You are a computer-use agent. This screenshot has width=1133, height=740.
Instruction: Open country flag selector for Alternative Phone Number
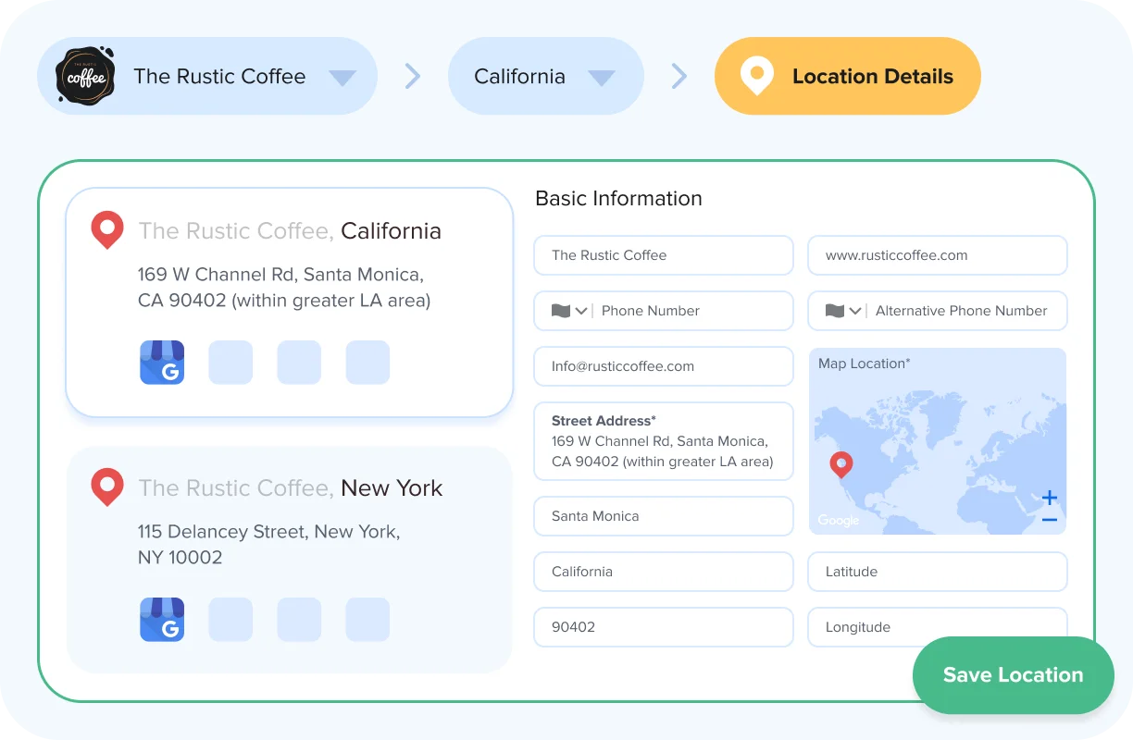click(x=843, y=311)
